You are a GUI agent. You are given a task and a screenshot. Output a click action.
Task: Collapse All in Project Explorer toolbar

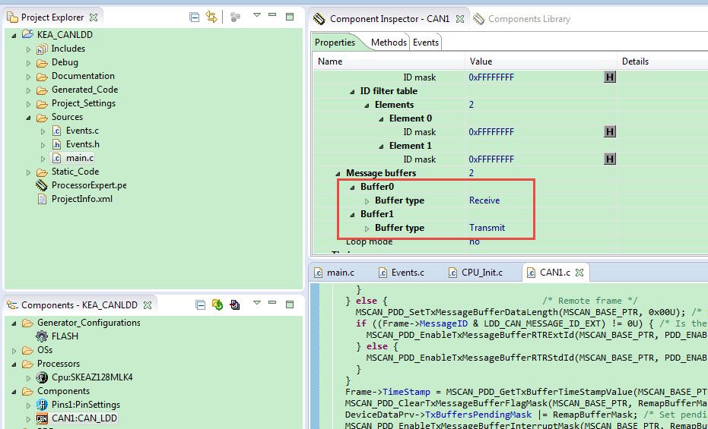pos(194,17)
